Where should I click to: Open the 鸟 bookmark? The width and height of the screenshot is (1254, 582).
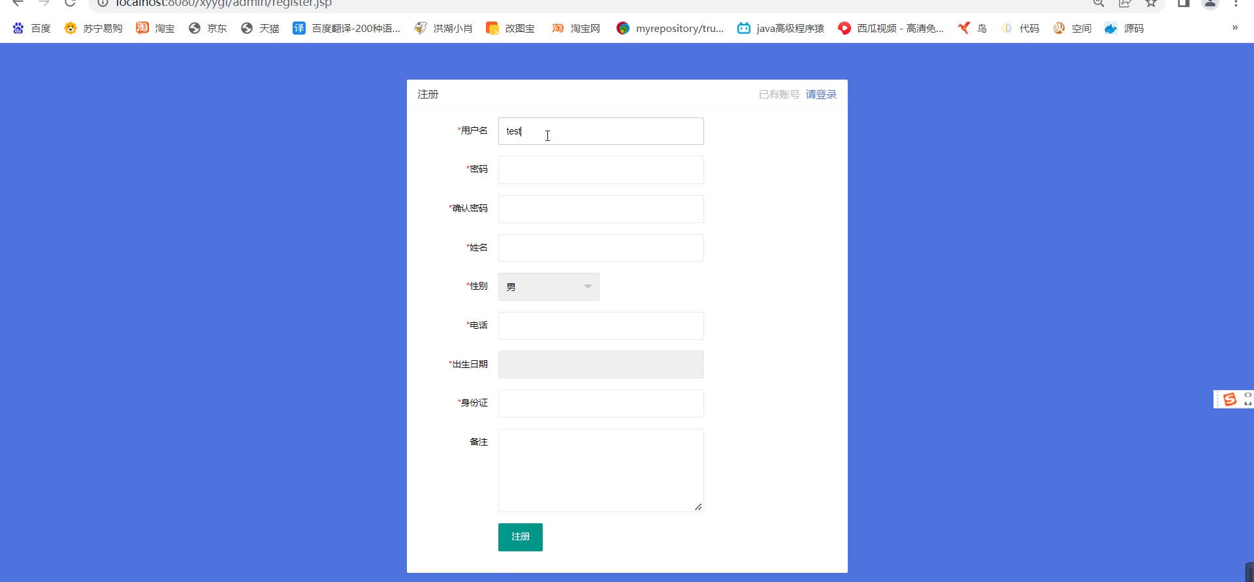(973, 28)
